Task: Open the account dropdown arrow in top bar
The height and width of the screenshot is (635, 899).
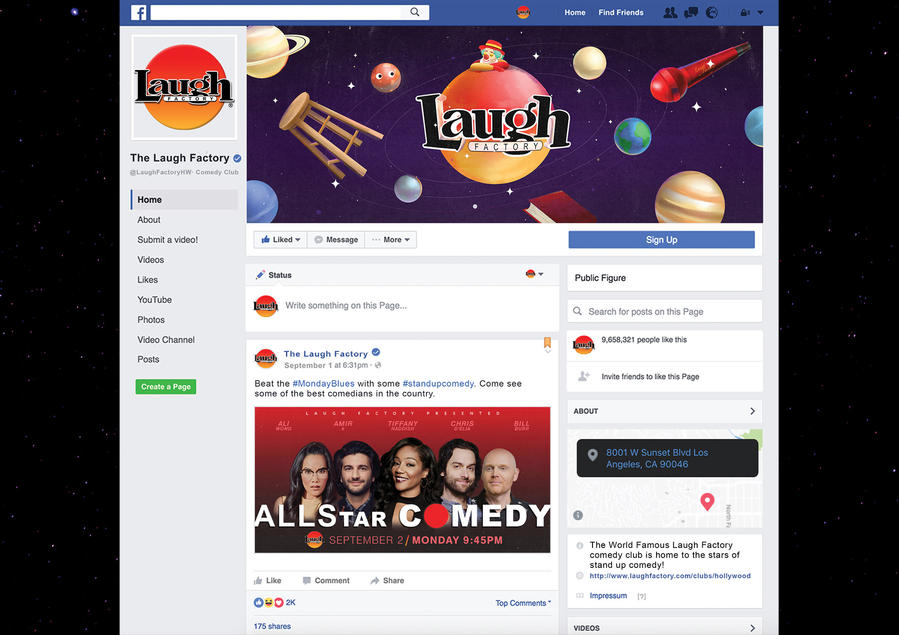Action: click(761, 13)
